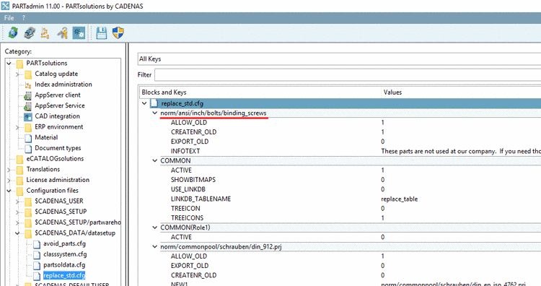Expand the $CADENAS_USER folder
This screenshot has height=286, width=541.
(17, 201)
